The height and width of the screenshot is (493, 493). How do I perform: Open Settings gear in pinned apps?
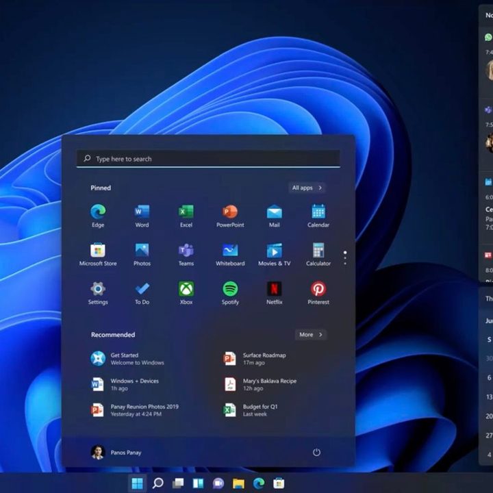pos(98,293)
